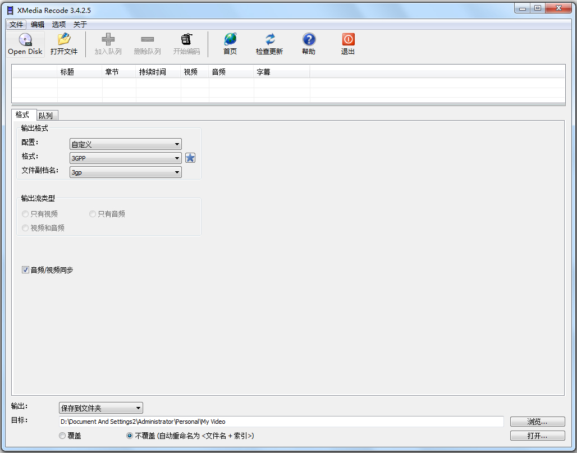
Task: Click the blue star favorite format button
Action: pos(190,158)
